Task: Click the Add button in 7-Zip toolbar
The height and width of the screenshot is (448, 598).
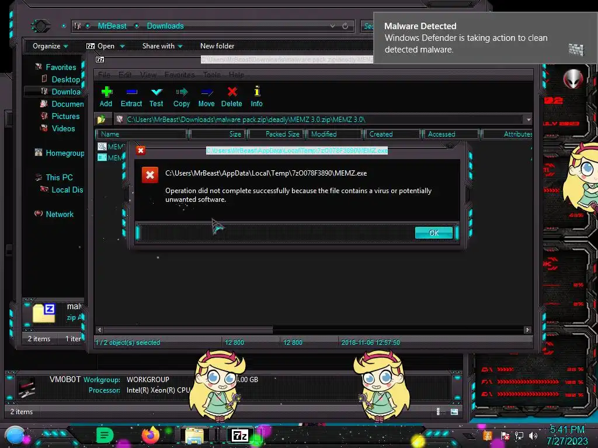Action: point(106,97)
